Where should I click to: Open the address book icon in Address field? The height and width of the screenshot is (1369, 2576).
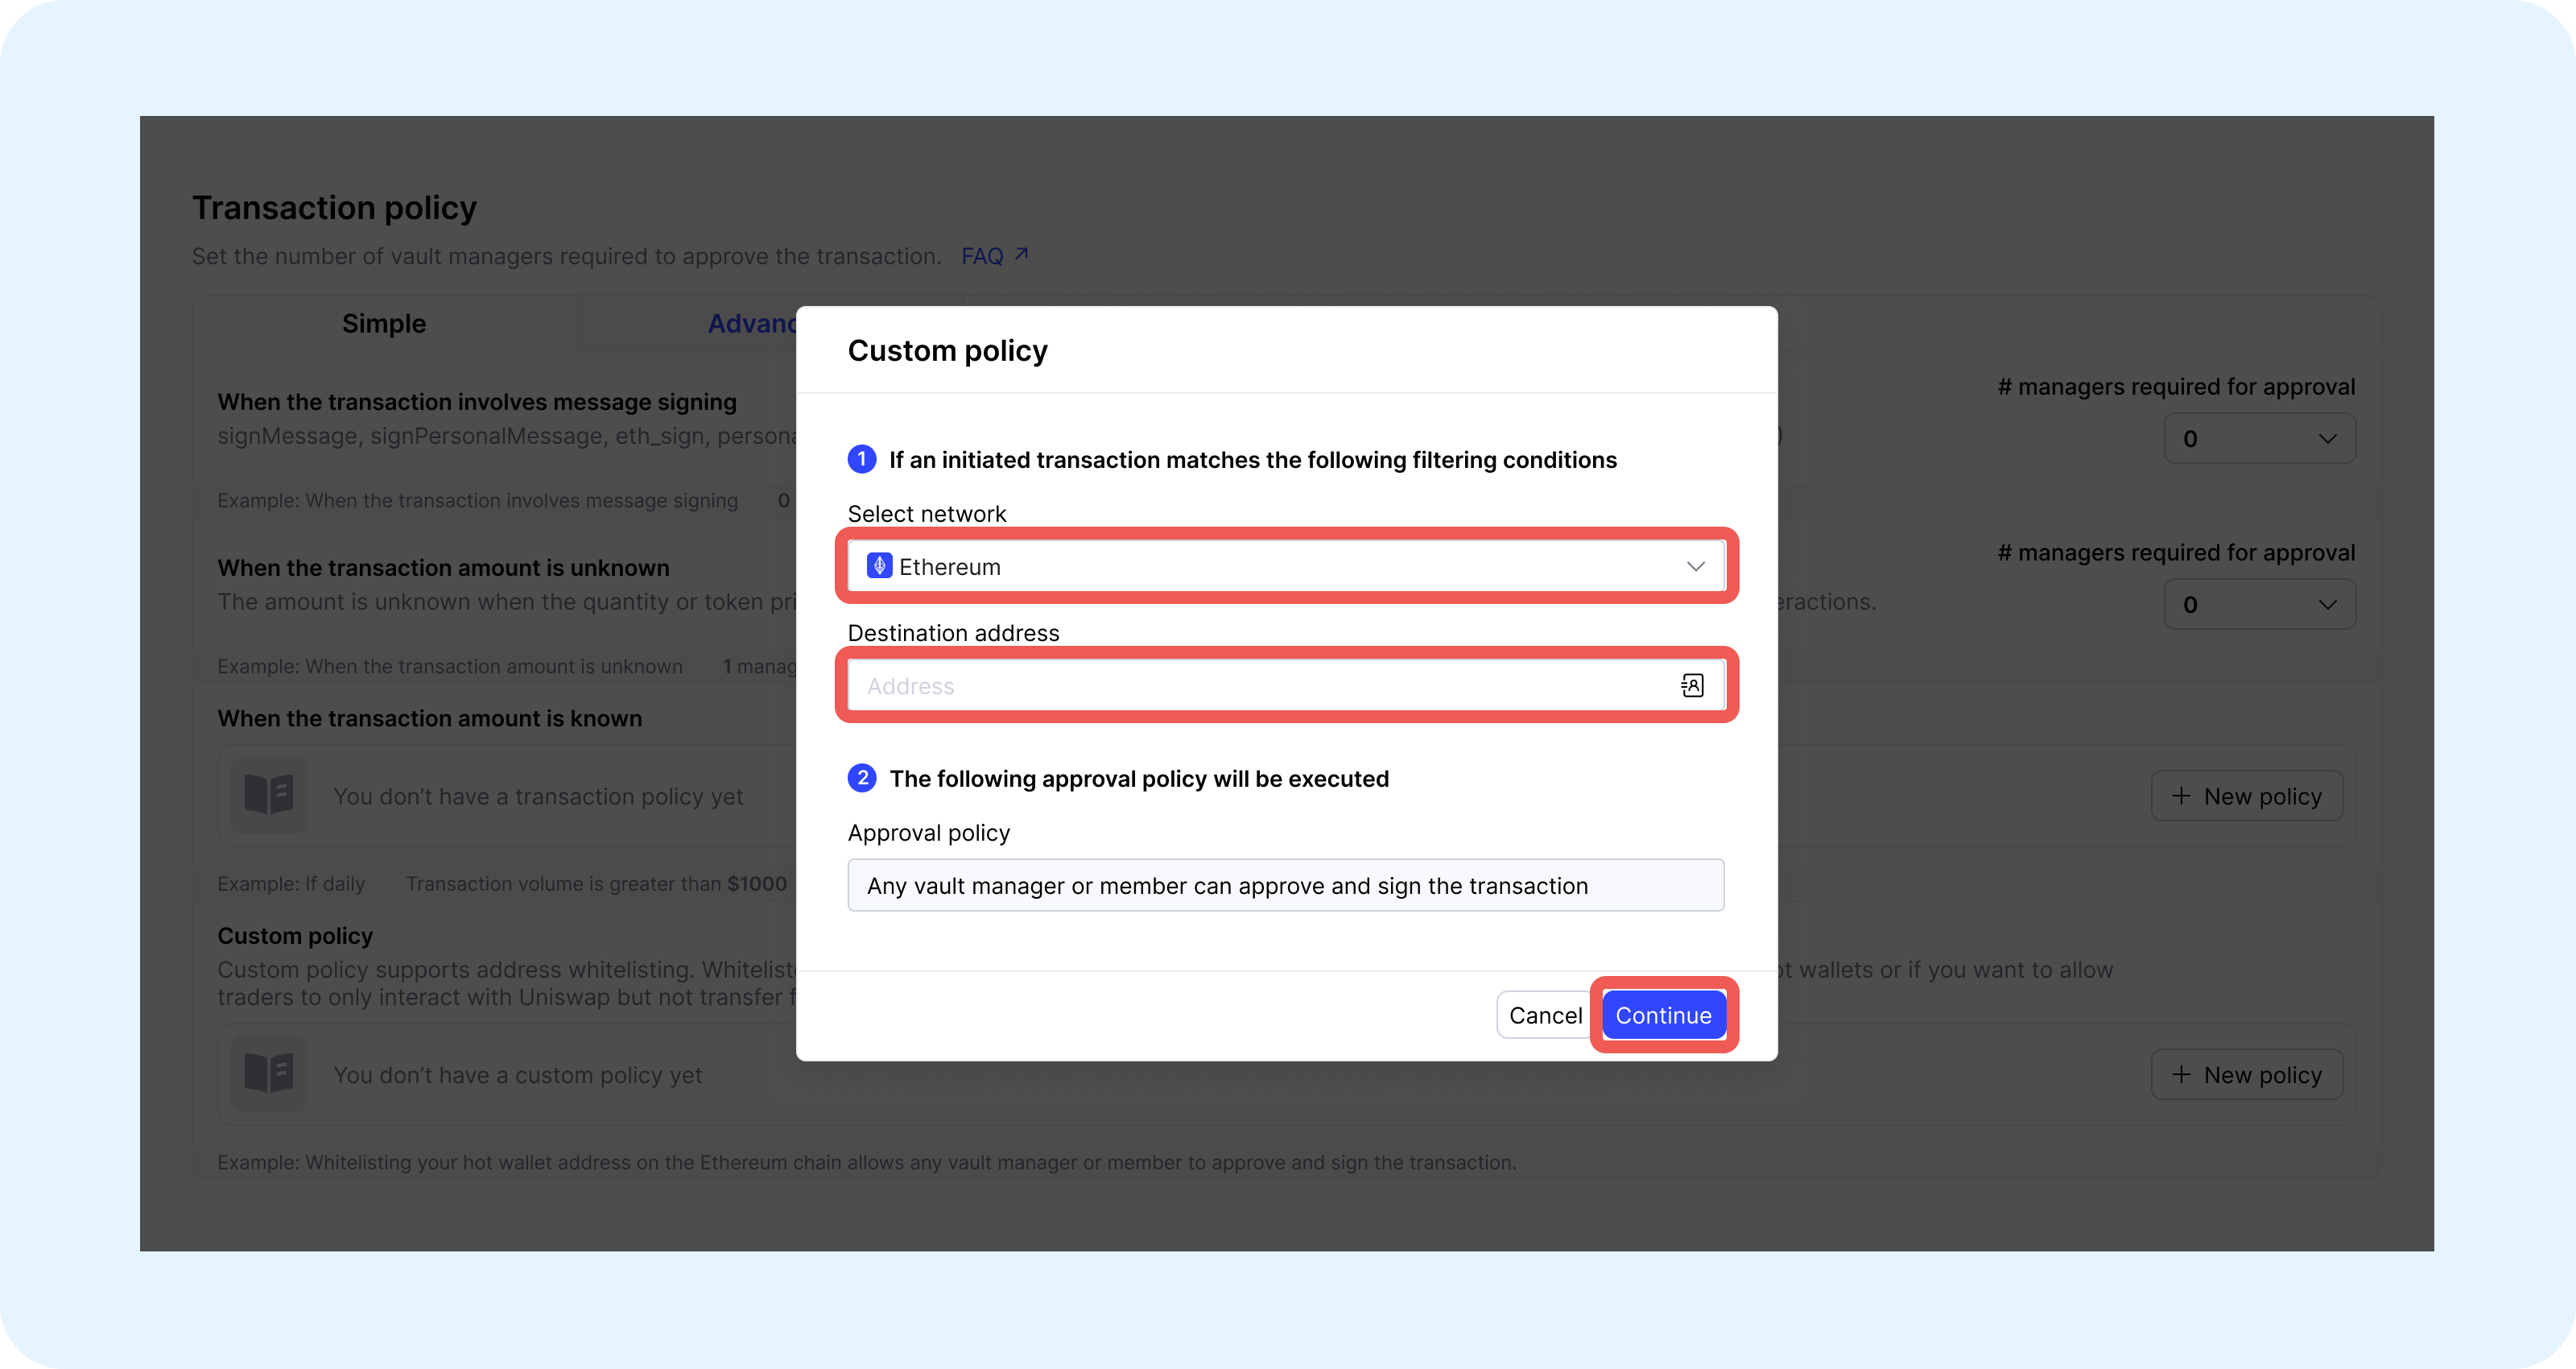pos(1692,684)
